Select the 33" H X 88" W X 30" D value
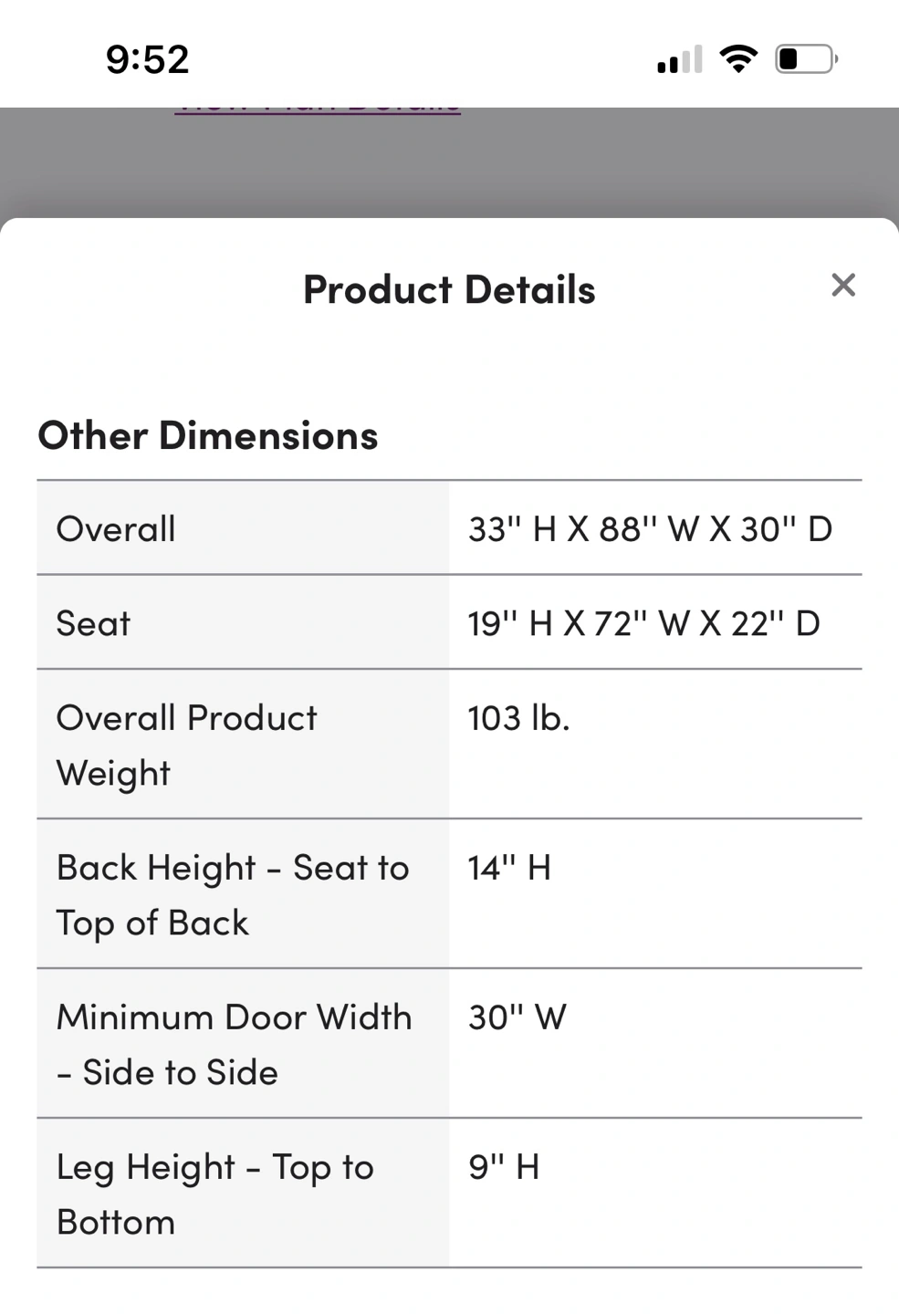 (650, 528)
